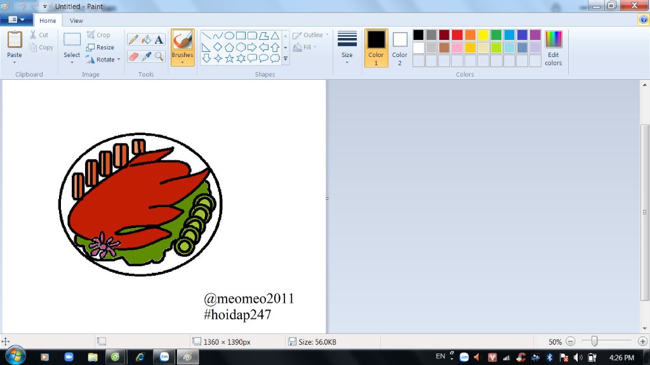
Task: Click the zoom in plus button
Action: click(642, 342)
